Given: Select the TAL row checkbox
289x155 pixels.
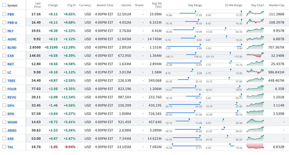Looking at the screenshot, I should pos(4,147).
